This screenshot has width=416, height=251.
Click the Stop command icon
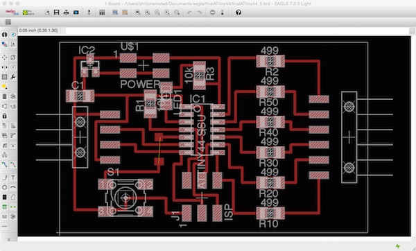click(212, 12)
